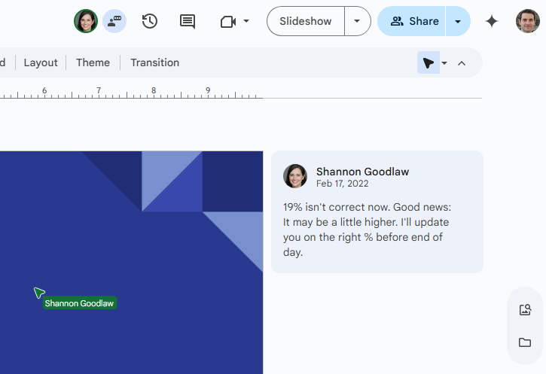Expand the video camera dropdown arrow

pyautogui.click(x=246, y=21)
